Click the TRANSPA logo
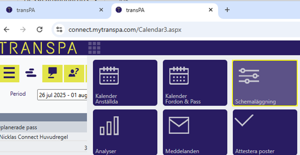The height and width of the screenshot is (155, 300). (x=38, y=48)
